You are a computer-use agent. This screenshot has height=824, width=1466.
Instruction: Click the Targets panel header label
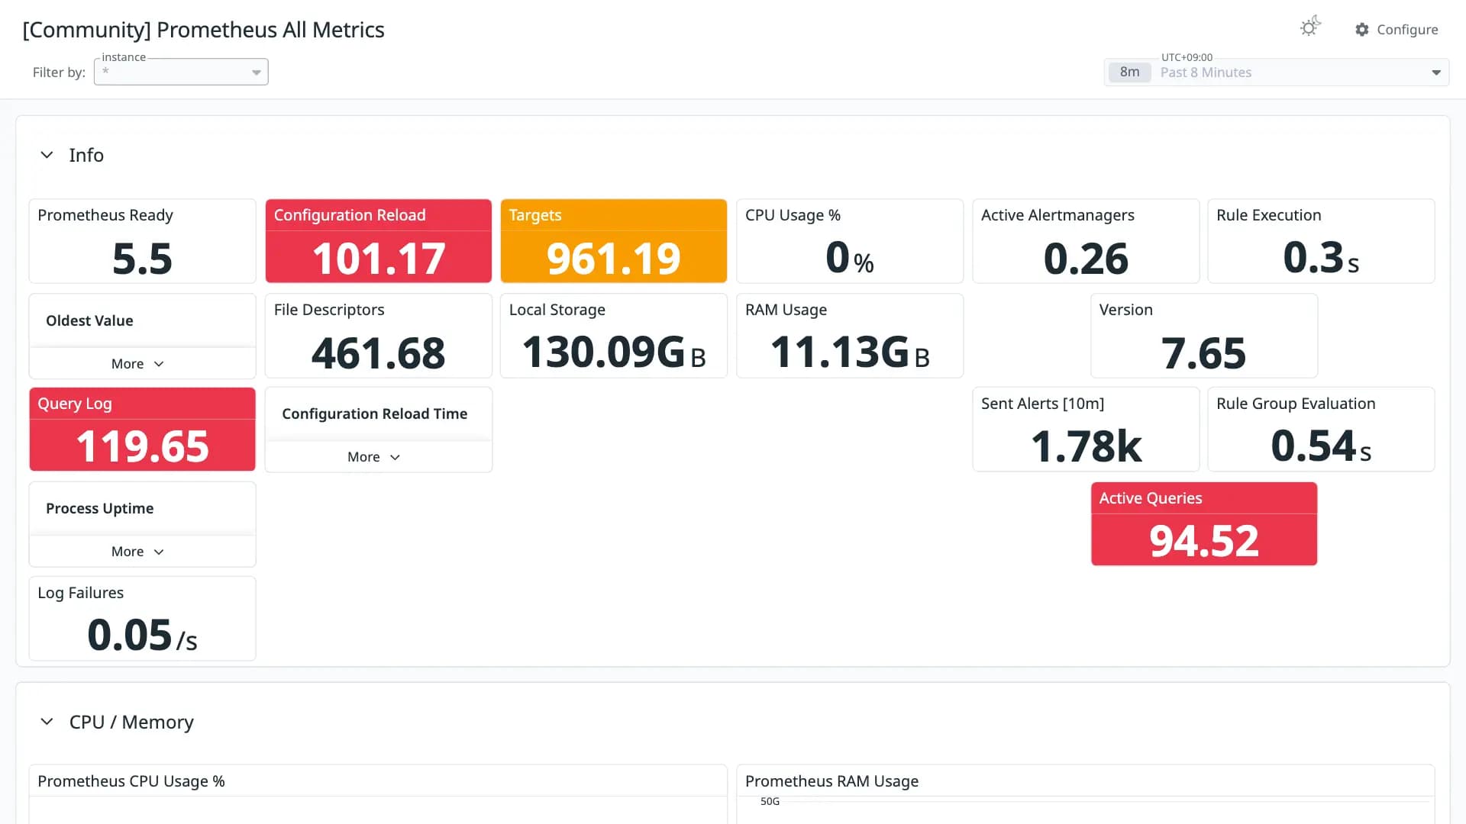534,216
